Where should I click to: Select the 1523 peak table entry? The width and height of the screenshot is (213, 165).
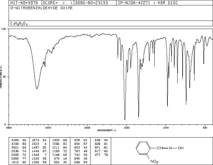(39, 144)
